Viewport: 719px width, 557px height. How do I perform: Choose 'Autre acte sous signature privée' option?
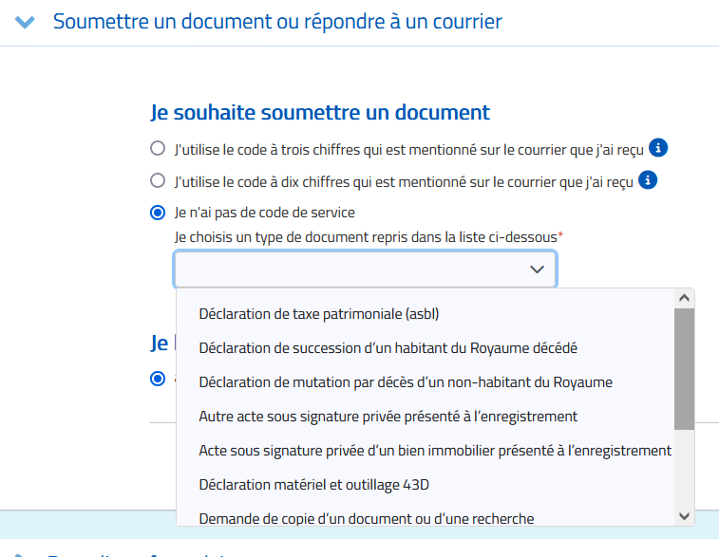(426, 417)
